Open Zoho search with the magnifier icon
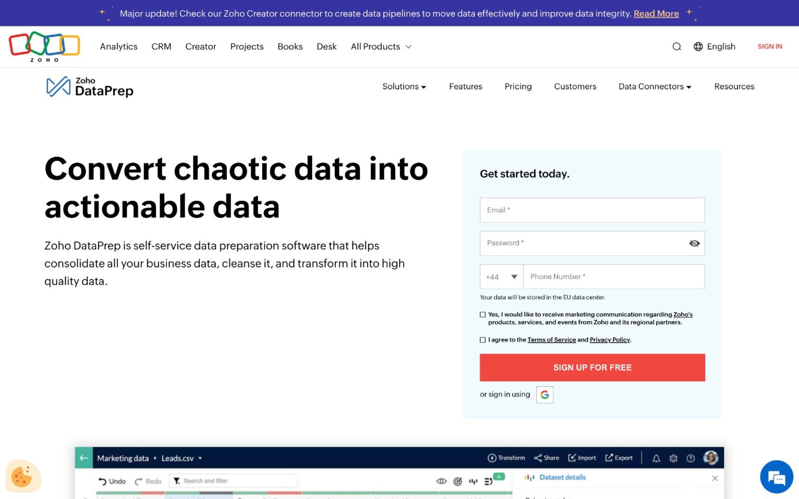Image resolution: width=799 pixels, height=499 pixels. [677, 46]
